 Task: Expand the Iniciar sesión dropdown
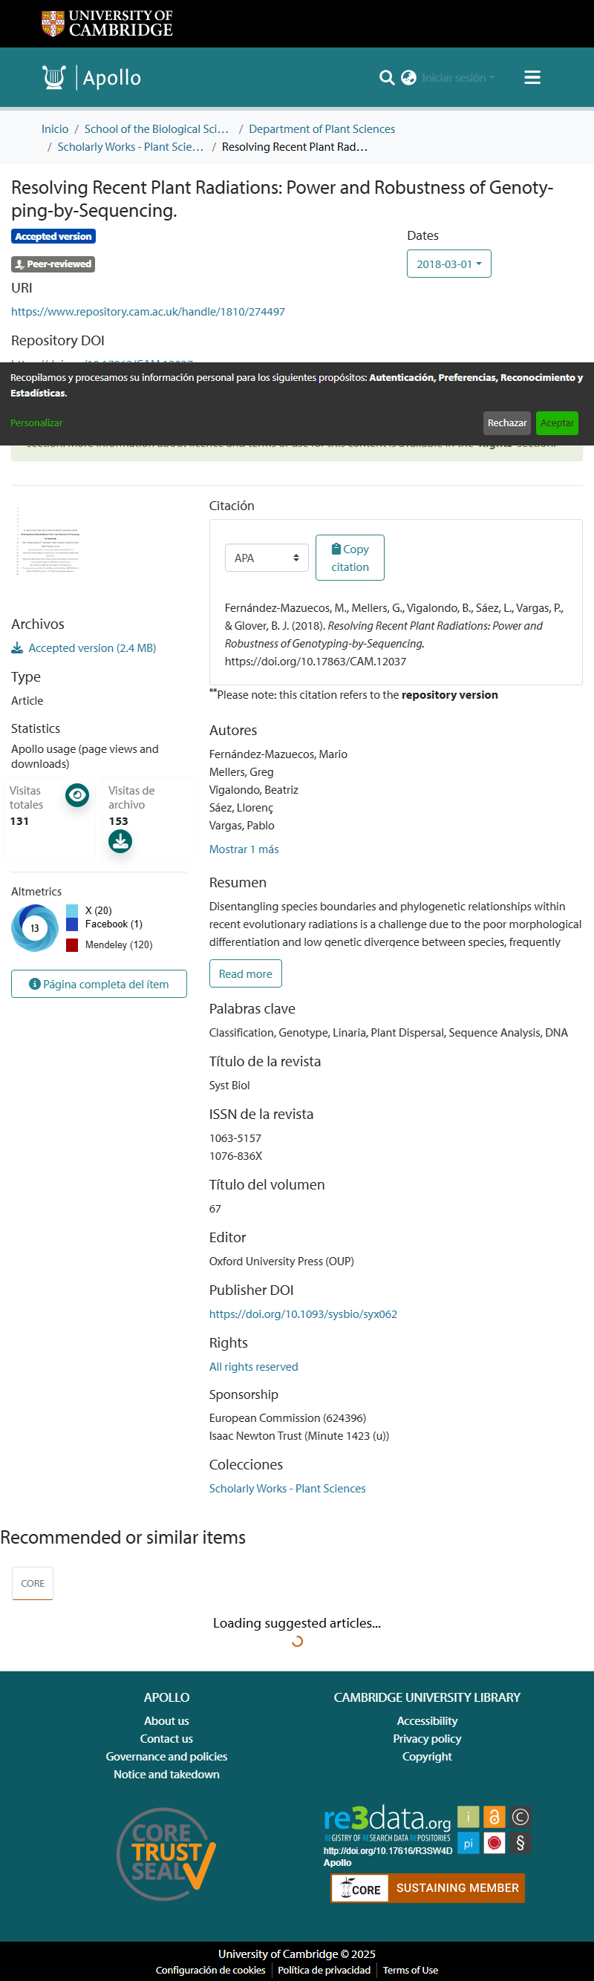[x=458, y=78]
